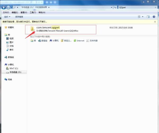Click the Forward navigation arrow
This screenshot has width=159, height=133.
tap(8, 7)
